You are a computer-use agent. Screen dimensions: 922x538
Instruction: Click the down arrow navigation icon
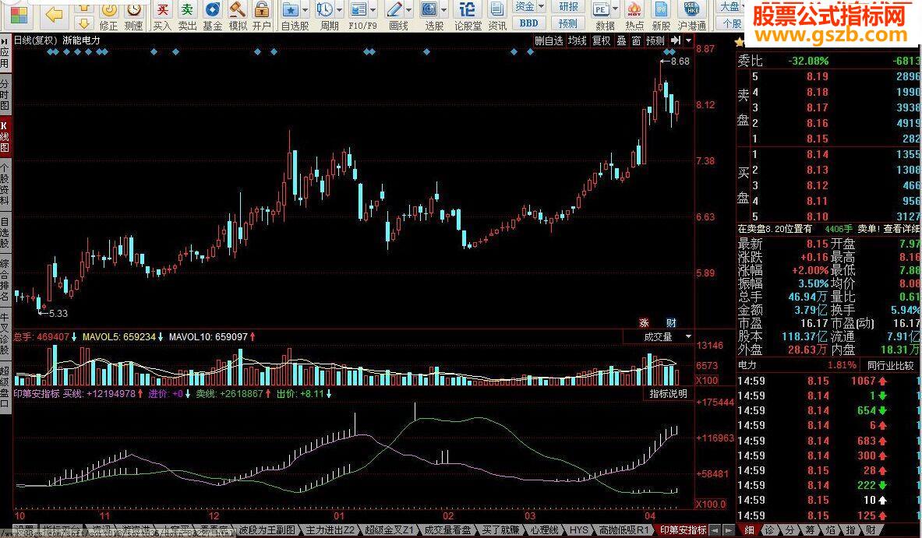[84, 23]
